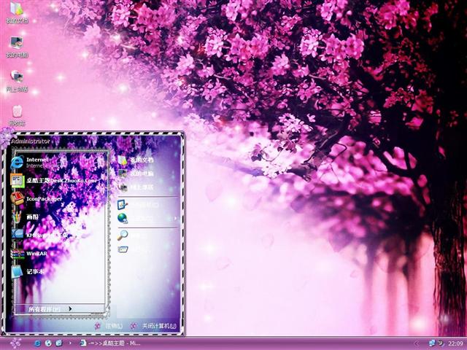This screenshot has height=350, width=467.
Task: Expand 所有程序 (All Programs) arrow
Action: (70, 308)
